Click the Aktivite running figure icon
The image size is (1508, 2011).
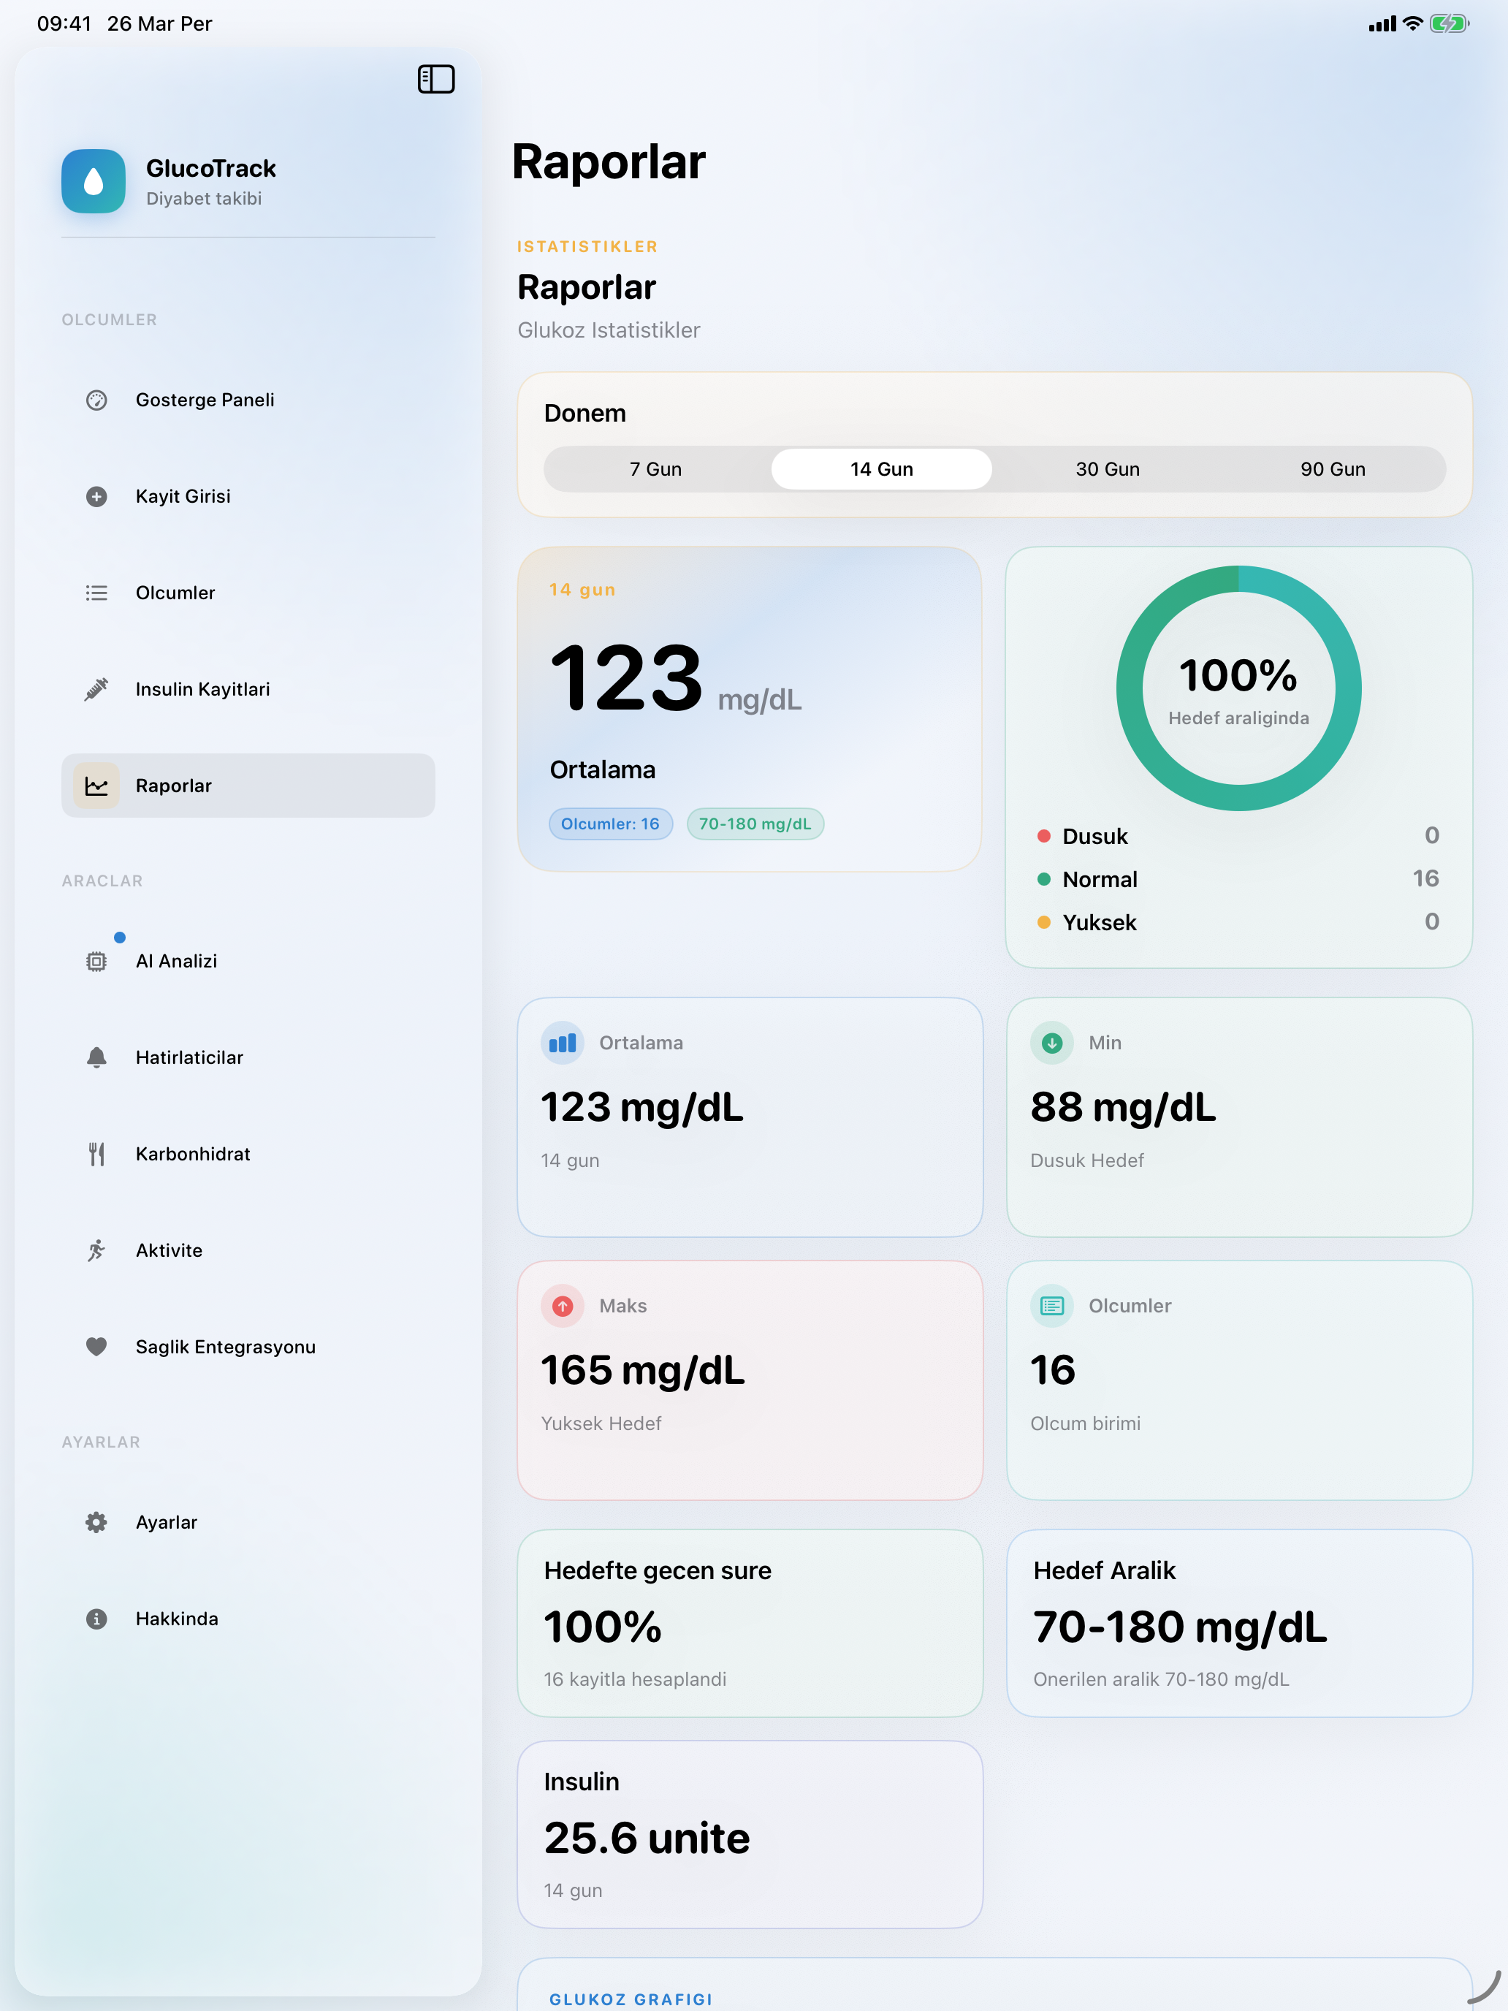tap(96, 1250)
